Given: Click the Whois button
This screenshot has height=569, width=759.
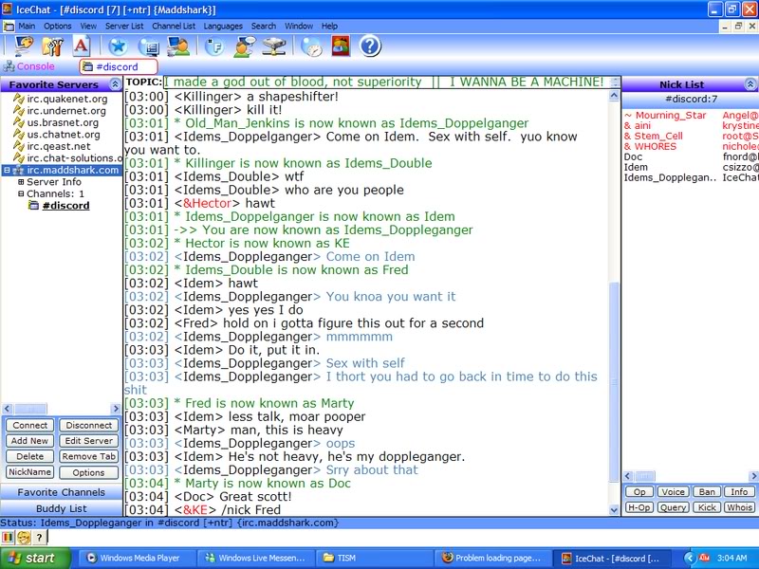Looking at the screenshot, I should 739,507.
